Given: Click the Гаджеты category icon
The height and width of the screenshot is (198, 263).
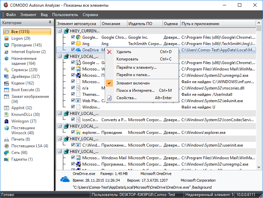Looking at the screenshot, I should (7, 159).
